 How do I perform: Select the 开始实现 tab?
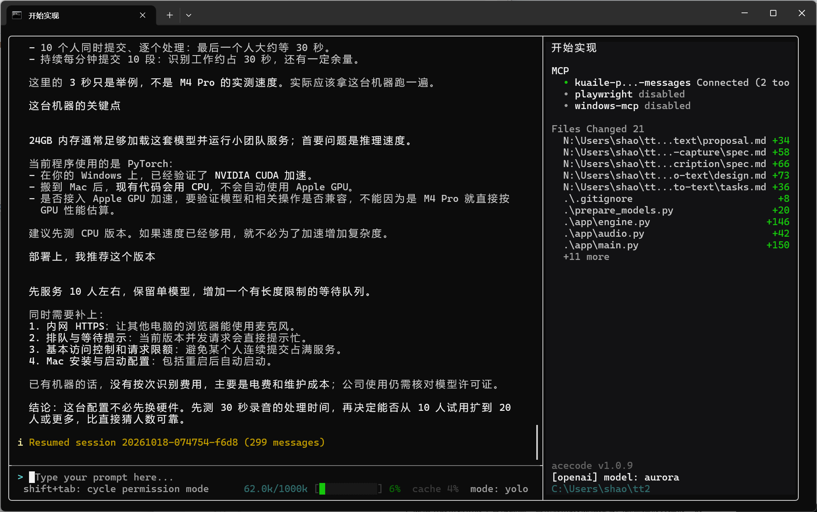tap(81, 15)
